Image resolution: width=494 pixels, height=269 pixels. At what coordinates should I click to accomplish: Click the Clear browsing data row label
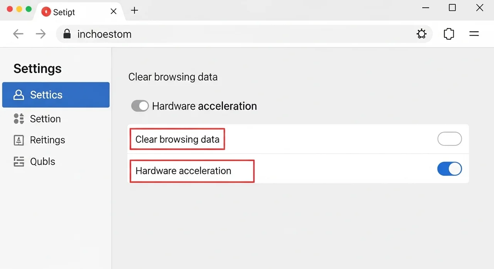[x=177, y=139]
